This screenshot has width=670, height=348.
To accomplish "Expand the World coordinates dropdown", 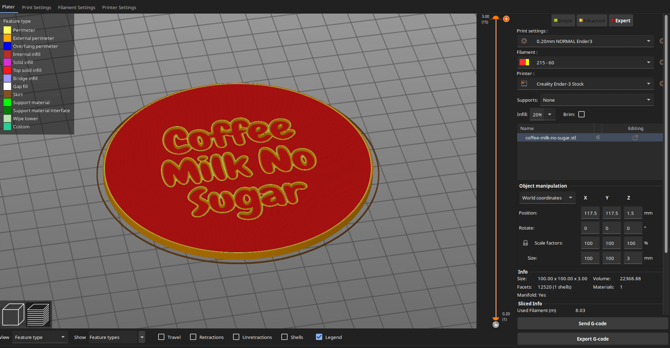I will click(x=547, y=198).
